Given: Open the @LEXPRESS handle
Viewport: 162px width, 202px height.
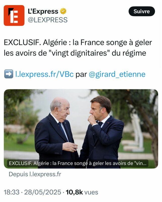Looking at the screenshot, I should (x=48, y=20).
